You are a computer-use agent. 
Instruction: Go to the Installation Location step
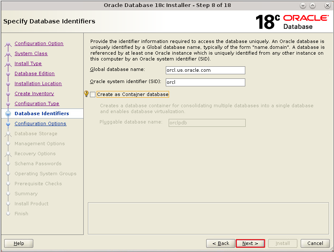38,83
